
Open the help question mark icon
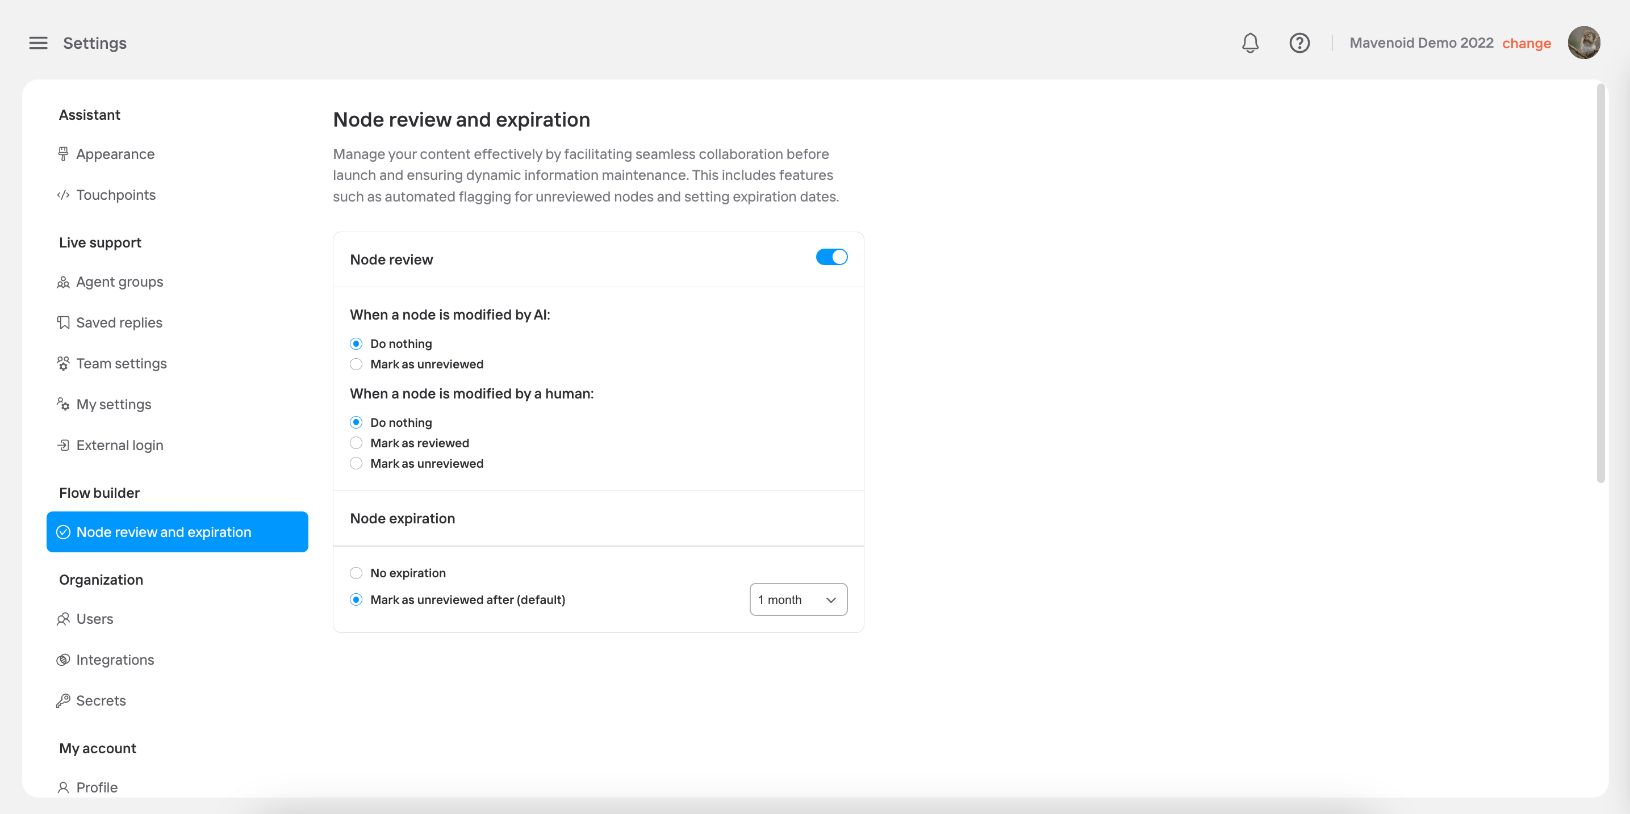(1299, 43)
